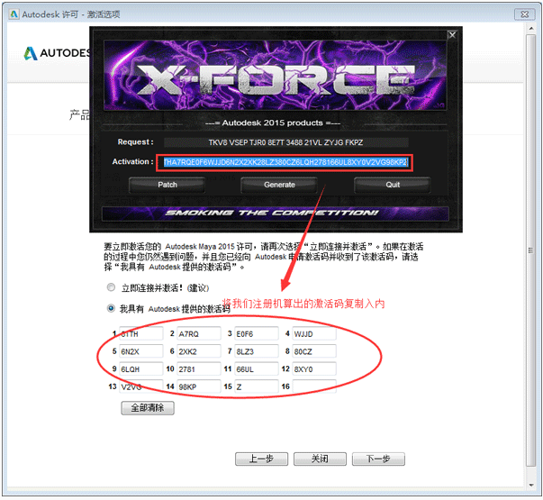Click the Request code field
Screen dimensions: 543x500
(286, 142)
